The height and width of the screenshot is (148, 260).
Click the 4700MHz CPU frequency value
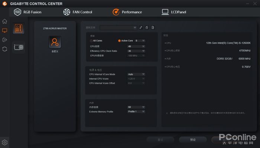(245, 51)
